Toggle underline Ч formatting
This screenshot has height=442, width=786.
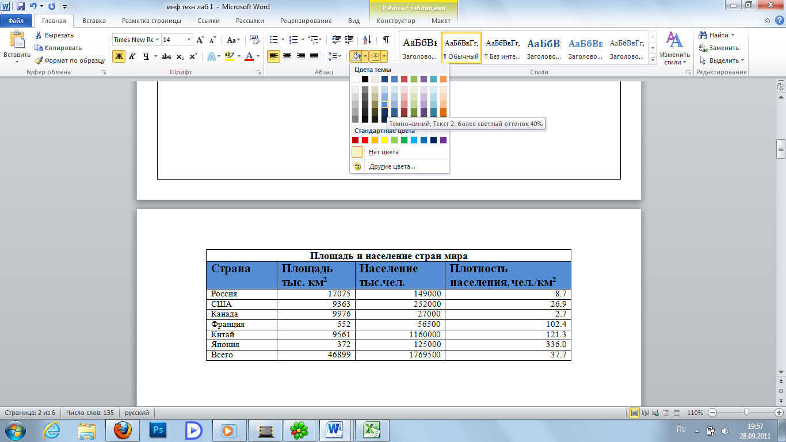coord(146,56)
